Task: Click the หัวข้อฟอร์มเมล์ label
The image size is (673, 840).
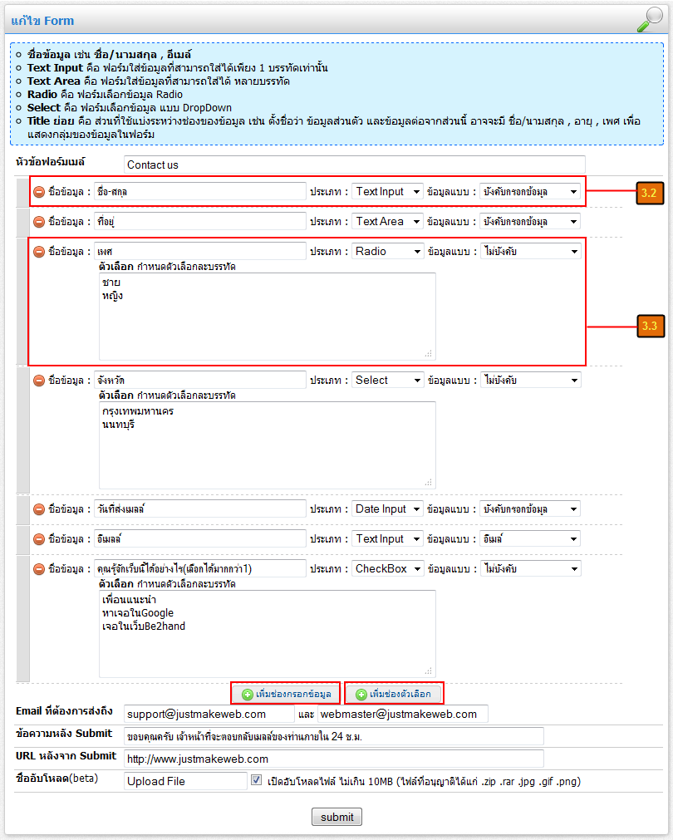Action: click(51, 161)
